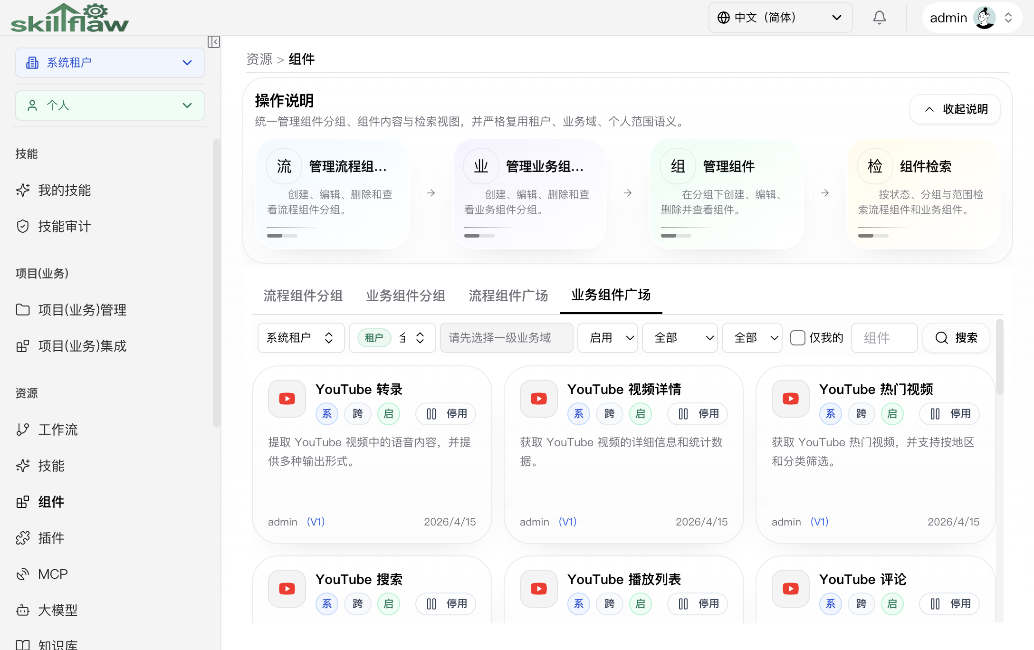Click progress bar under 管理流程组件 card

tap(282, 235)
